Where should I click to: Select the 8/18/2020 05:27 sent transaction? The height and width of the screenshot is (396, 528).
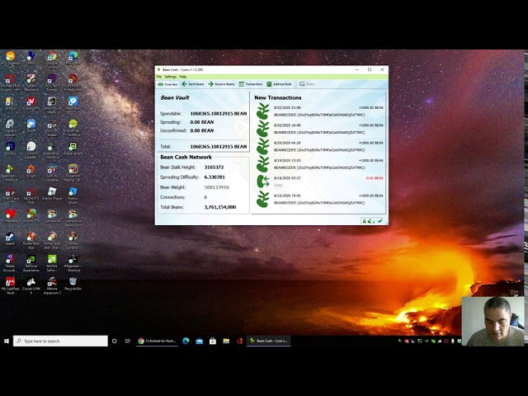319,181
